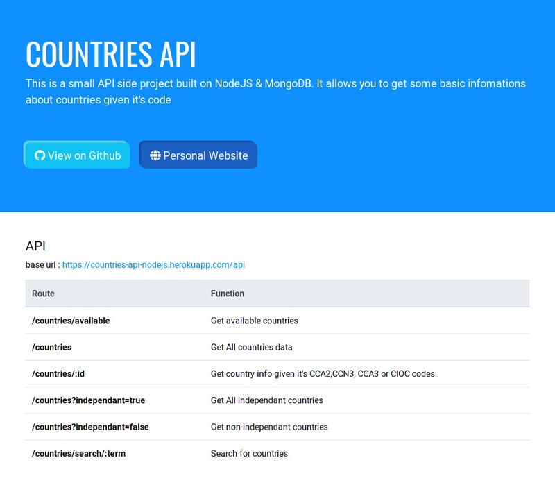Select the /countries/:id route cell
This screenshot has width=555, height=501.
(114, 373)
